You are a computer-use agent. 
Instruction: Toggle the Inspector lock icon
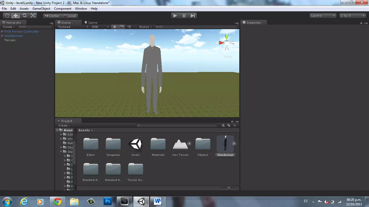(x=361, y=23)
